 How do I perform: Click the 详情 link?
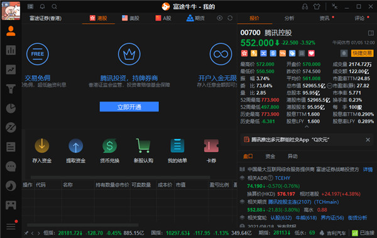click(x=368, y=170)
